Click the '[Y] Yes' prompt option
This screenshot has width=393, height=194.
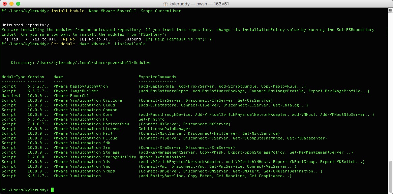click(x=10, y=39)
